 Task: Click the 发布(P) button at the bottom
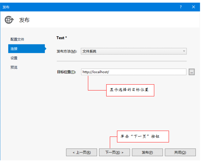pyautogui.click(x=147, y=152)
